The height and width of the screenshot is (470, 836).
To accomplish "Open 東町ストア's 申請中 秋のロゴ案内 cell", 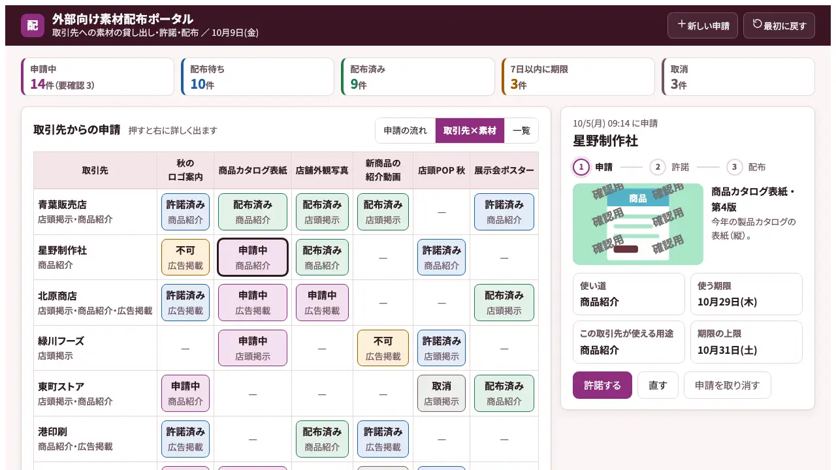I will [185, 394].
